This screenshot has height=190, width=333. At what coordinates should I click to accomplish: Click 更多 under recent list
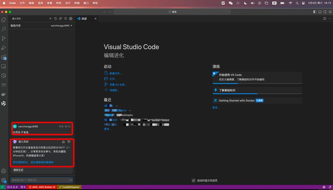(107, 129)
